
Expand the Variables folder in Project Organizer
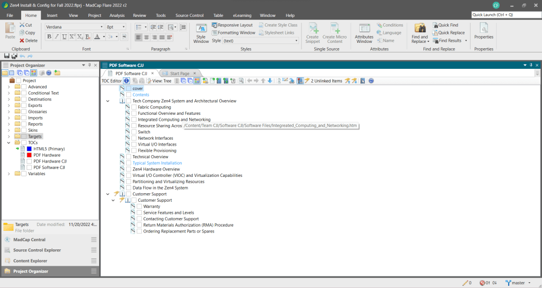(8, 174)
